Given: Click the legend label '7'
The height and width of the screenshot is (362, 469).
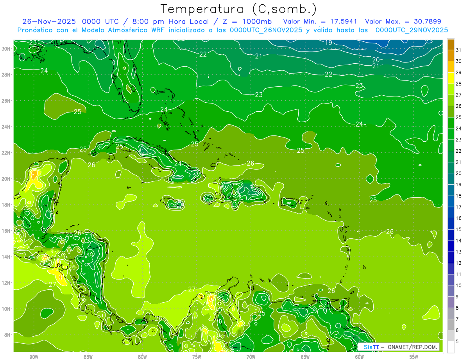Looking at the screenshot, I should 457,319.
